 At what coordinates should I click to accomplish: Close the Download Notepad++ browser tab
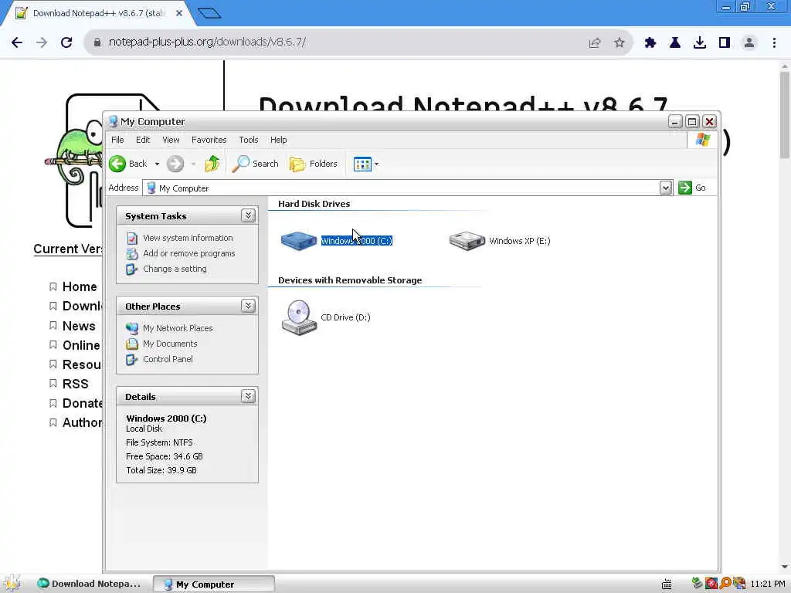pyautogui.click(x=179, y=13)
